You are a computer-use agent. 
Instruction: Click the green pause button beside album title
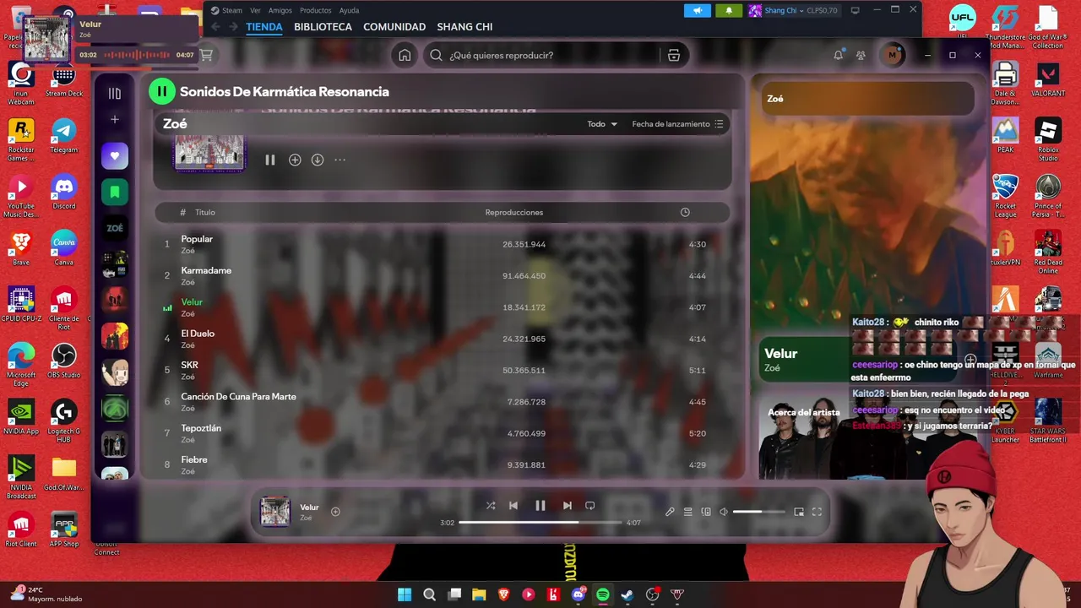[x=162, y=91]
